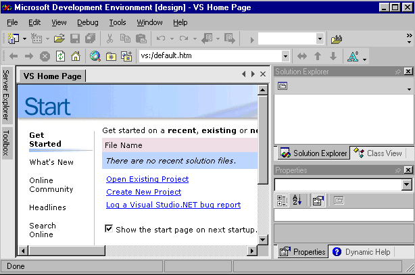The height and width of the screenshot is (275, 415).
Task: Click the Open Existing Project link
Action: click(x=147, y=179)
